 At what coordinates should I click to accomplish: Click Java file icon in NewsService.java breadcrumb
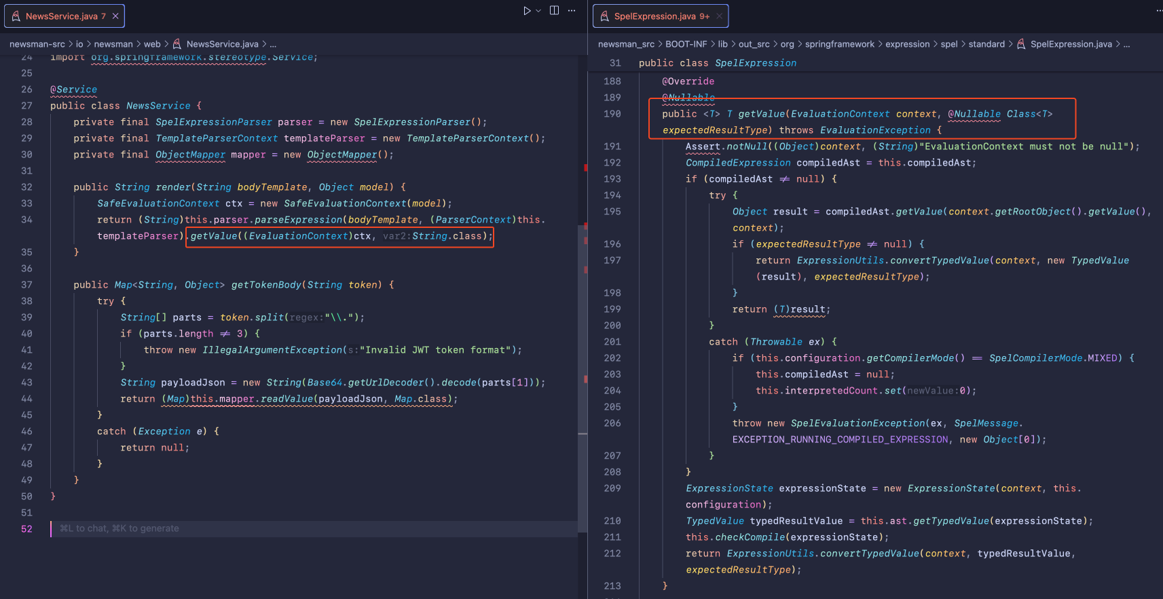coord(177,44)
